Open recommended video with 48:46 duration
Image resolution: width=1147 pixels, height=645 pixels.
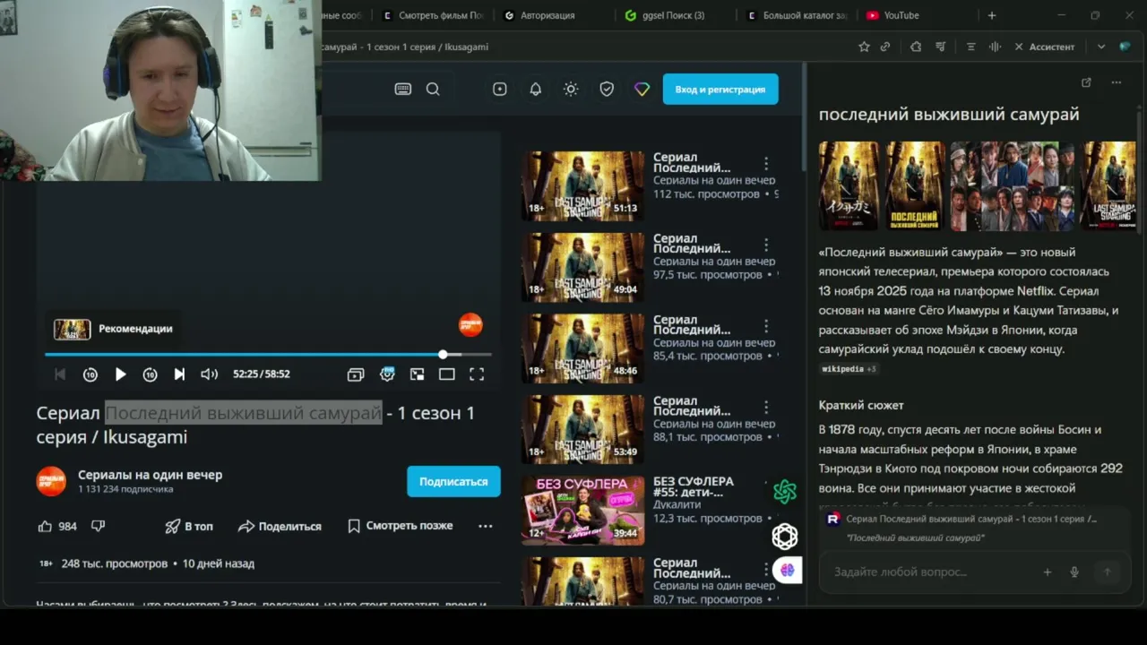click(582, 348)
